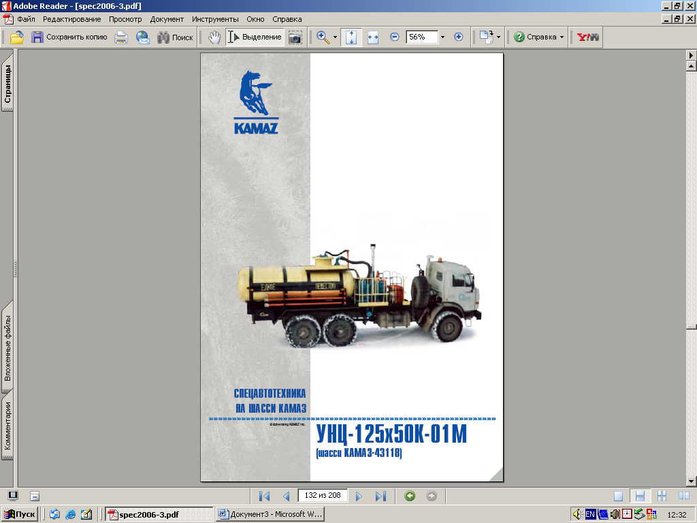Click the vertical scrollbar thumb
This screenshot has height=523, width=697.
coord(692,327)
